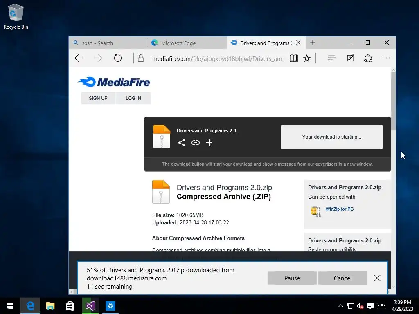Cancel the download
The height and width of the screenshot is (314, 419).
(342, 278)
